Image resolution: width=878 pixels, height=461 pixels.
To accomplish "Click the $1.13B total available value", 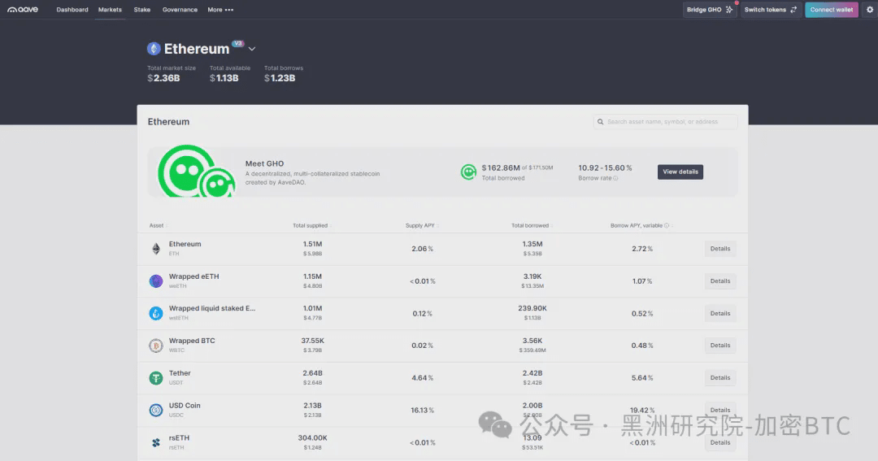I will [x=224, y=78].
